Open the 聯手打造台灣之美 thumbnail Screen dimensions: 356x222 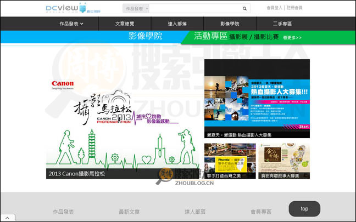click(x=230, y=161)
